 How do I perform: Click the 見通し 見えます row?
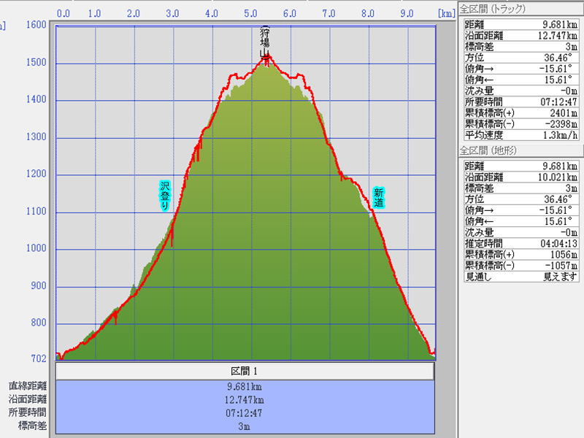(x=521, y=277)
